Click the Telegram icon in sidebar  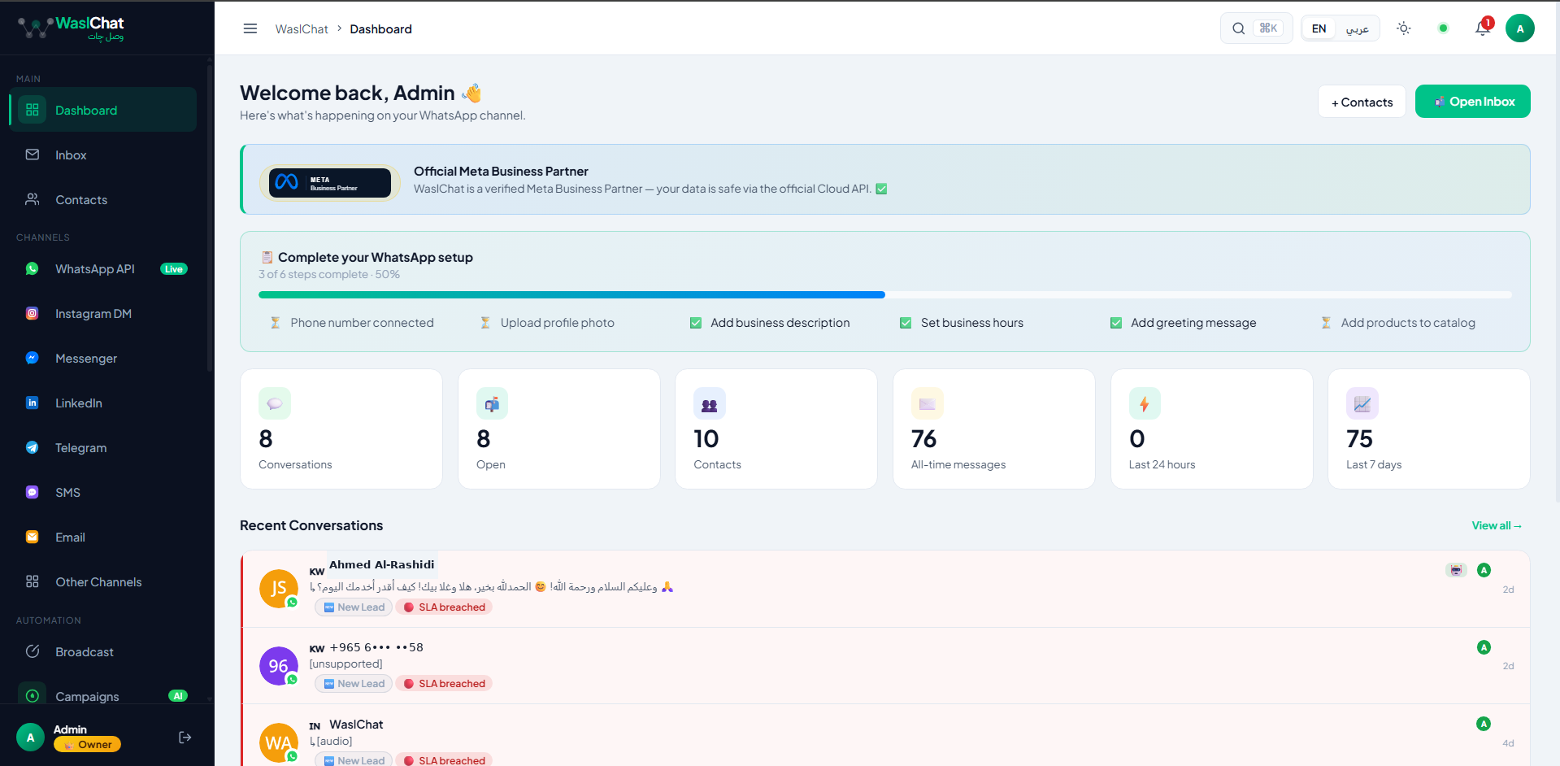click(33, 447)
